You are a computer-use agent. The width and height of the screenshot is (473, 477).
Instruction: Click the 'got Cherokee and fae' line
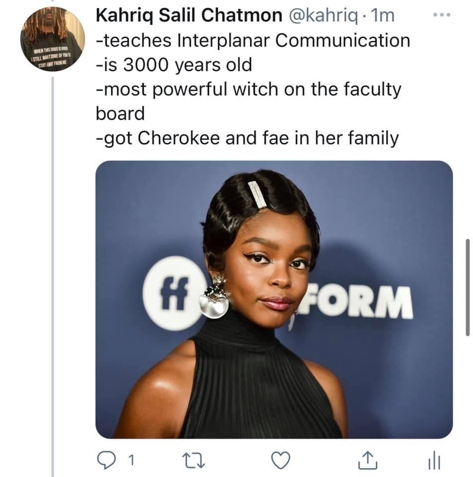coord(247,139)
